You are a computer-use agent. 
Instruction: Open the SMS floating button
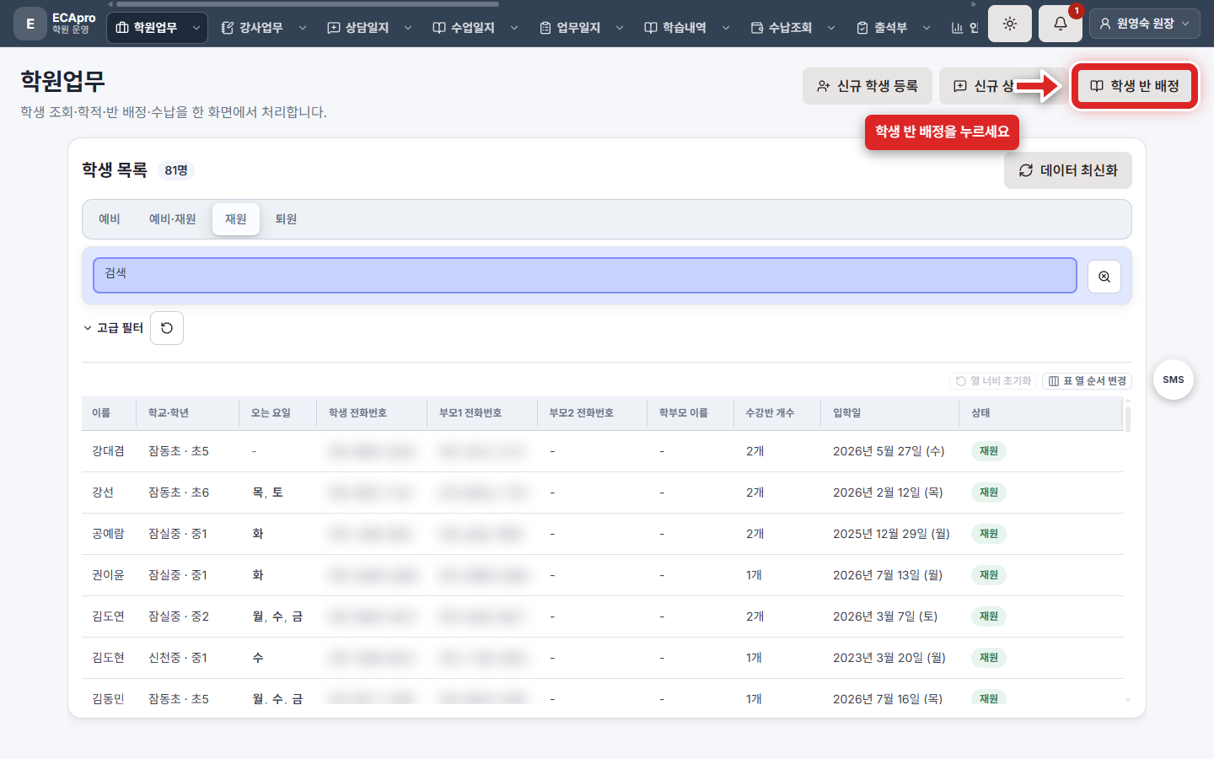[1174, 379]
